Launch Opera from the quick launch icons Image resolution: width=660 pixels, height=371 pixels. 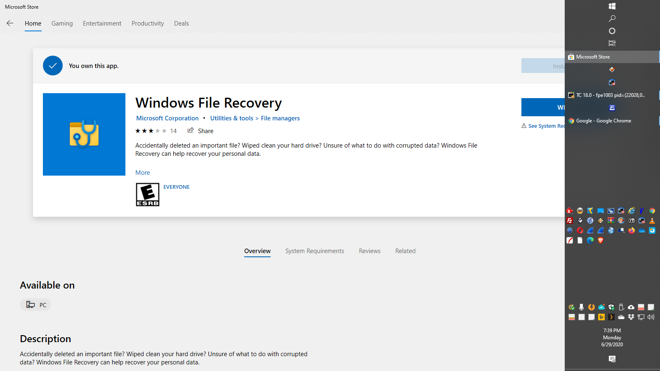[x=580, y=230]
